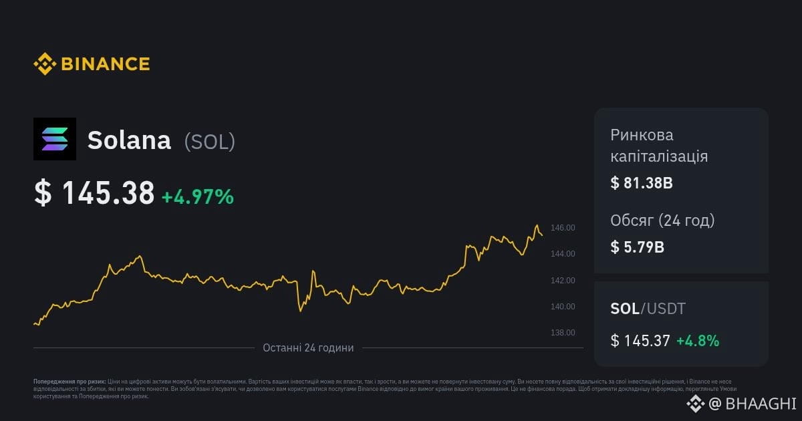Click the Solana coin icon
Image resolution: width=802 pixels, height=421 pixels.
55,139
